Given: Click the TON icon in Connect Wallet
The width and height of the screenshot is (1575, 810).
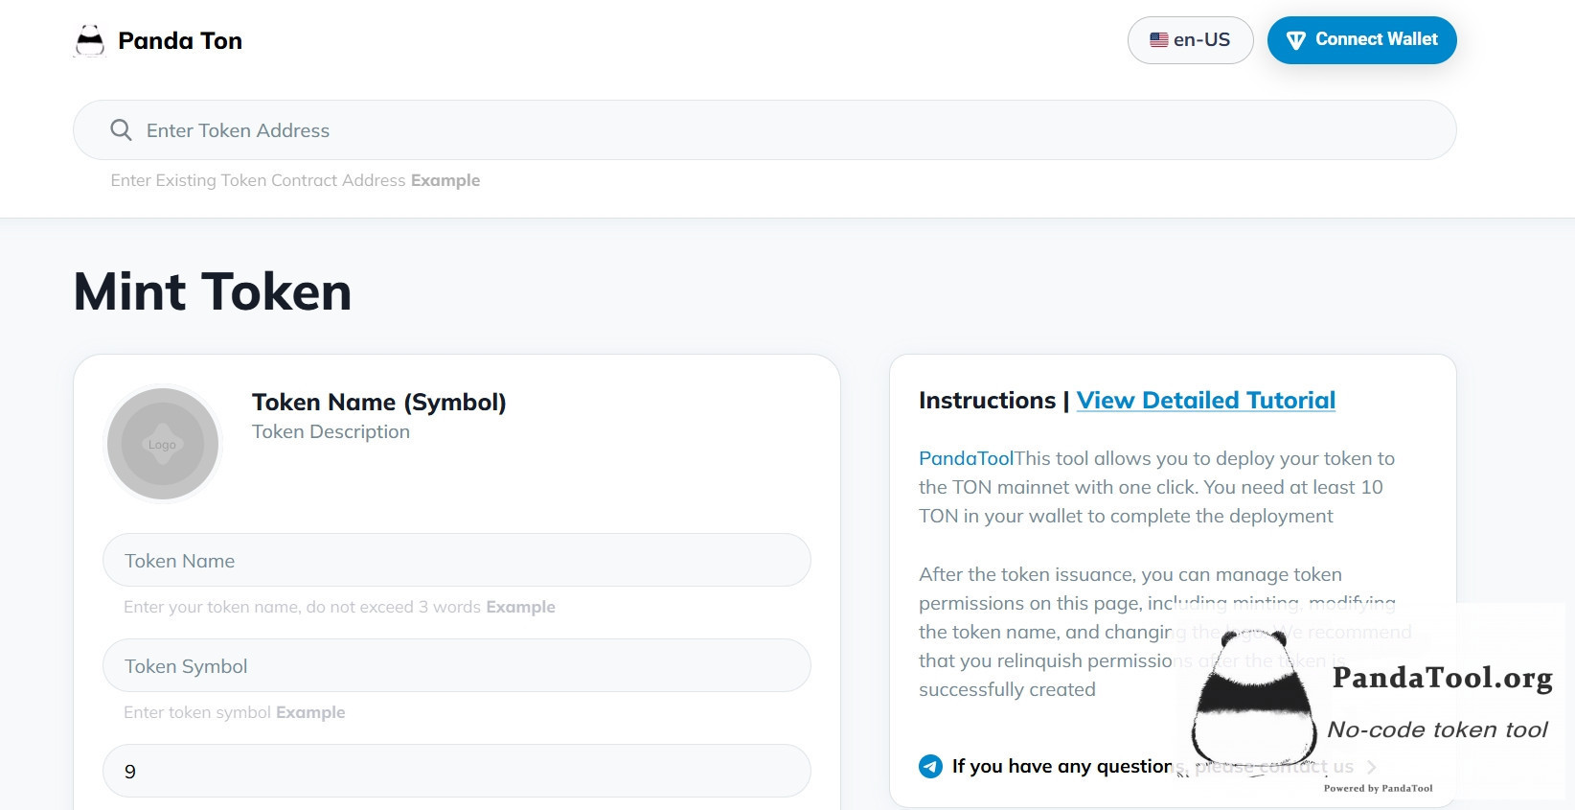Looking at the screenshot, I should tap(1295, 40).
